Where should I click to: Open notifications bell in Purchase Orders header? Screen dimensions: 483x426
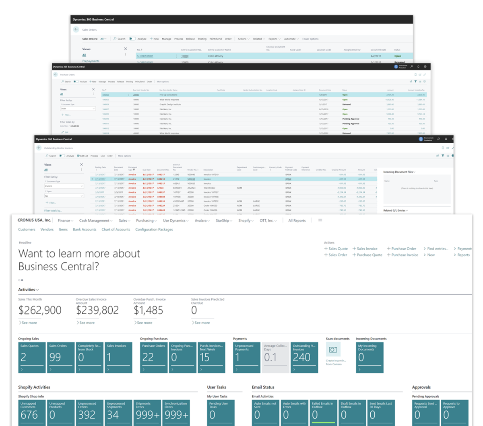coord(418,67)
